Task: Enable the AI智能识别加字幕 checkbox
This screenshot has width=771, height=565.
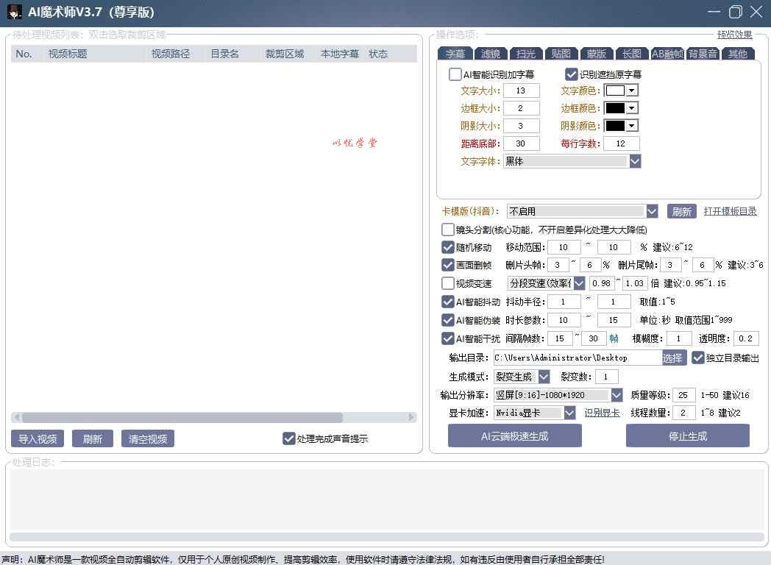Action: (455, 74)
